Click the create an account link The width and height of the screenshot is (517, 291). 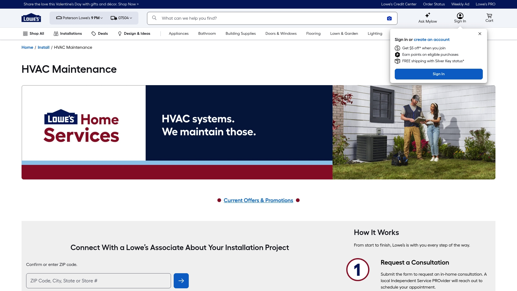pyautogui.click(x=432, y=40)
